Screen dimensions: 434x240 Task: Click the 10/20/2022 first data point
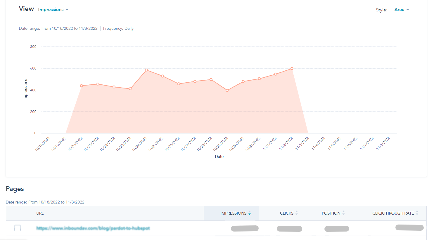[82, 86]
